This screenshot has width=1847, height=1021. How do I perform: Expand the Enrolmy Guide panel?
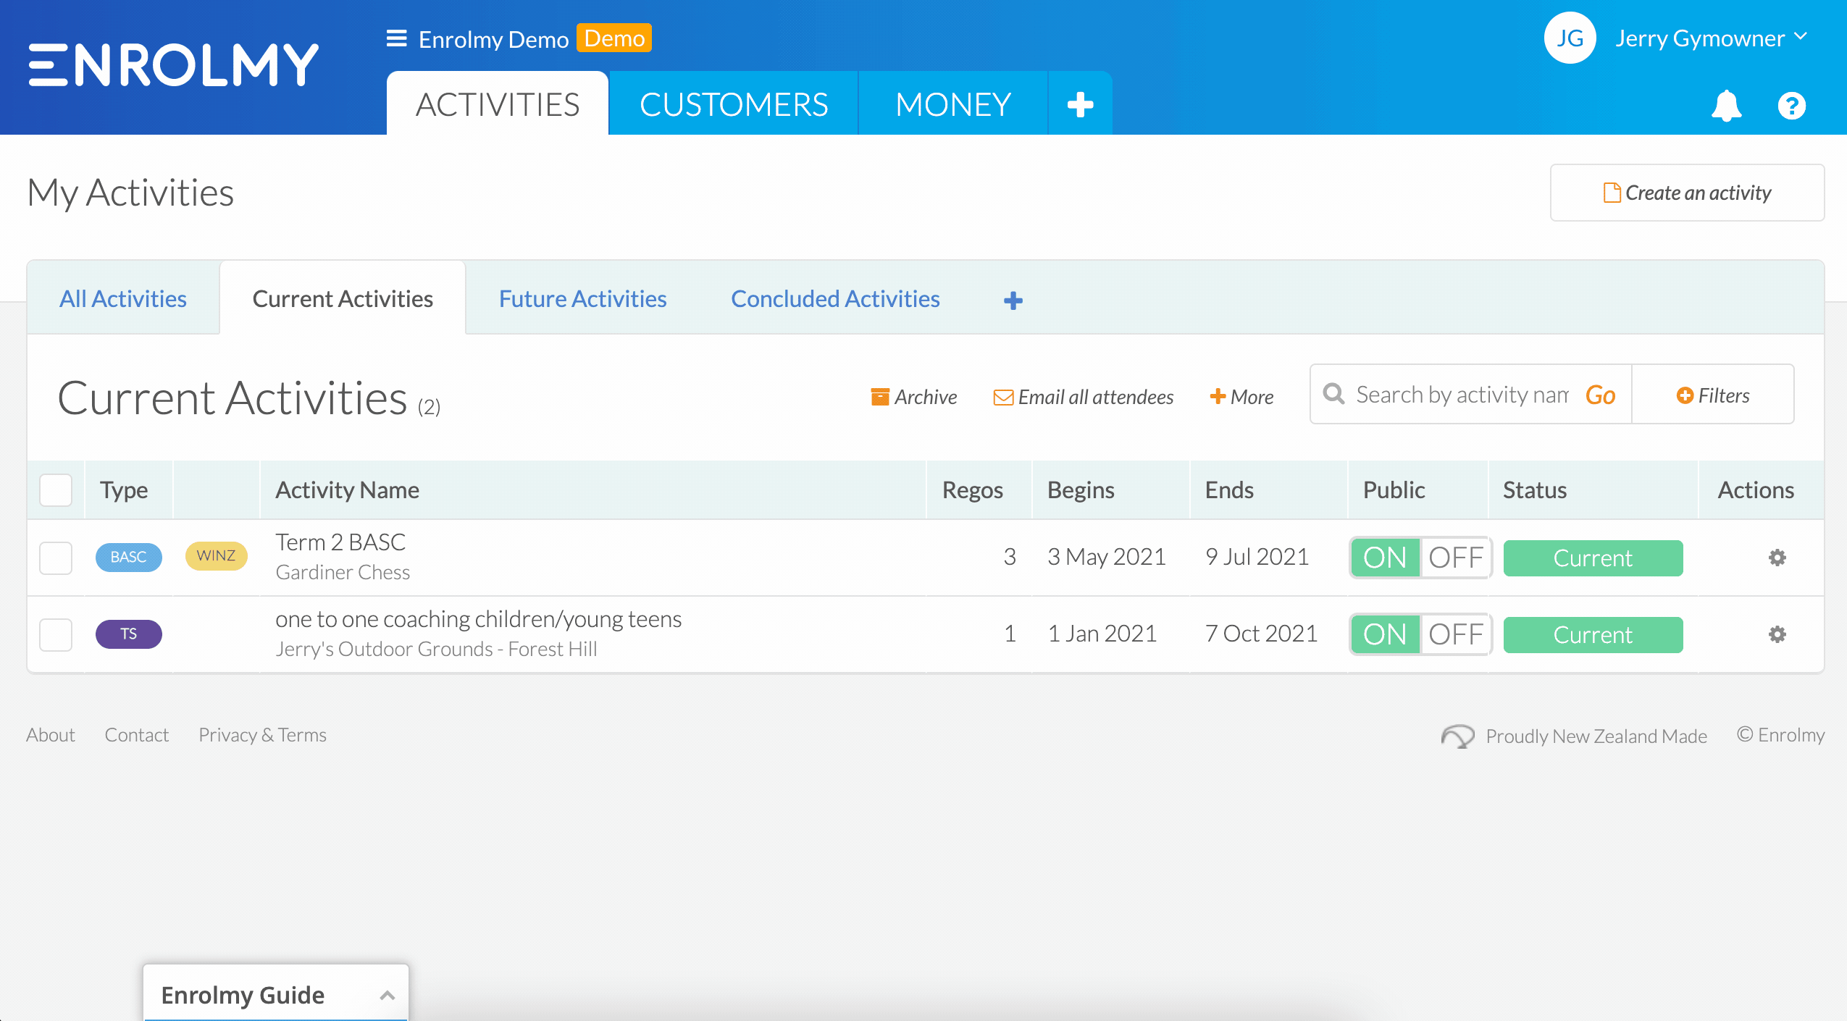pyautogui.click(x=276, y=993)
